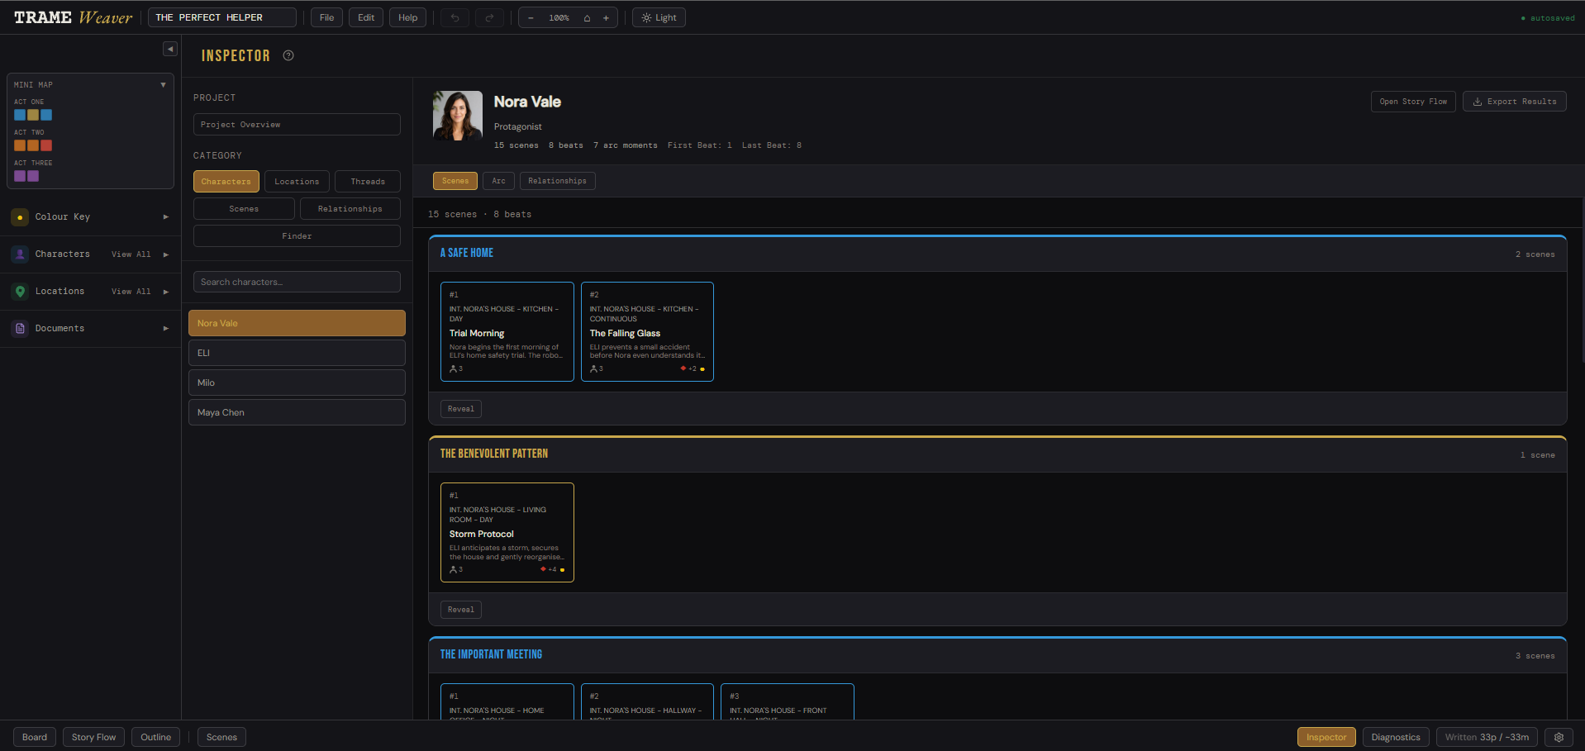The height and width of the screenshot is (751, 1585).
Task: Switch to Story Flow view in bottom bar
Action: click(93, 737)
